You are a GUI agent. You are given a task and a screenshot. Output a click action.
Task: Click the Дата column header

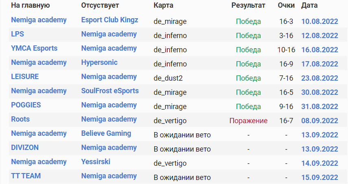click(x=309, y=6)
